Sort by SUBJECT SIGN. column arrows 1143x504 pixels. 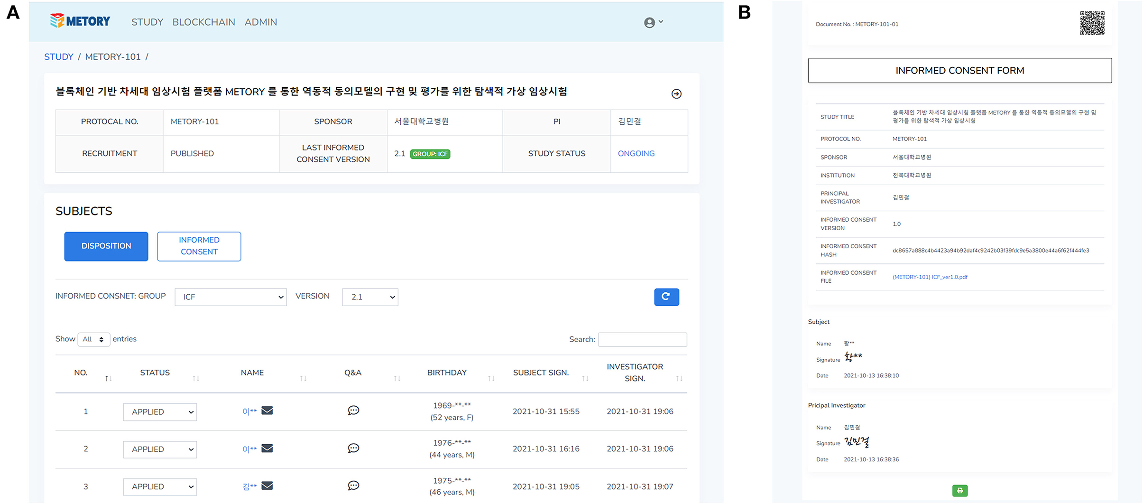tap(585, 378)
